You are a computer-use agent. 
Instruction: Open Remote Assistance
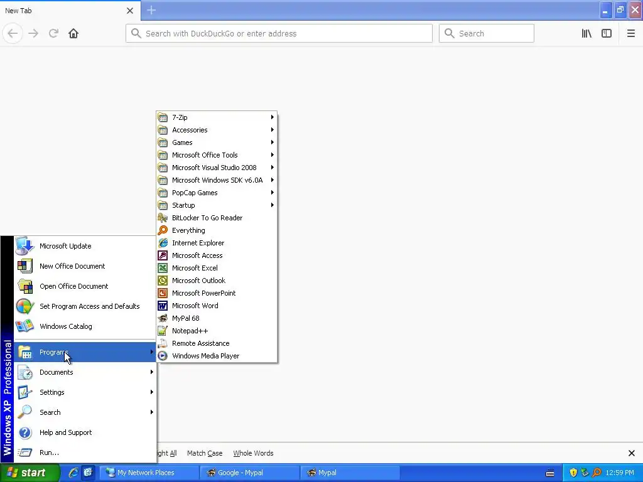coord(217,343)
